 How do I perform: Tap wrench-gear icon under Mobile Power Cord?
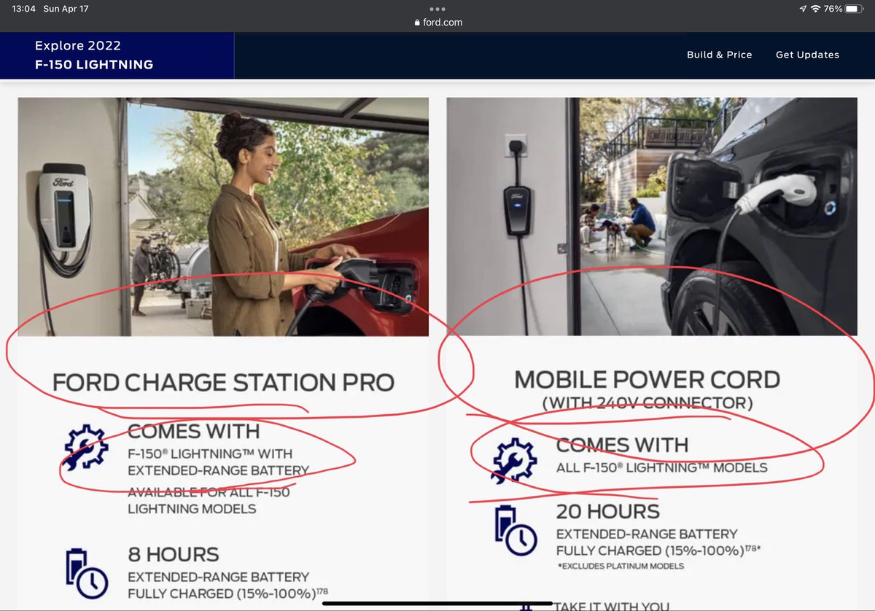coord(515,461)
